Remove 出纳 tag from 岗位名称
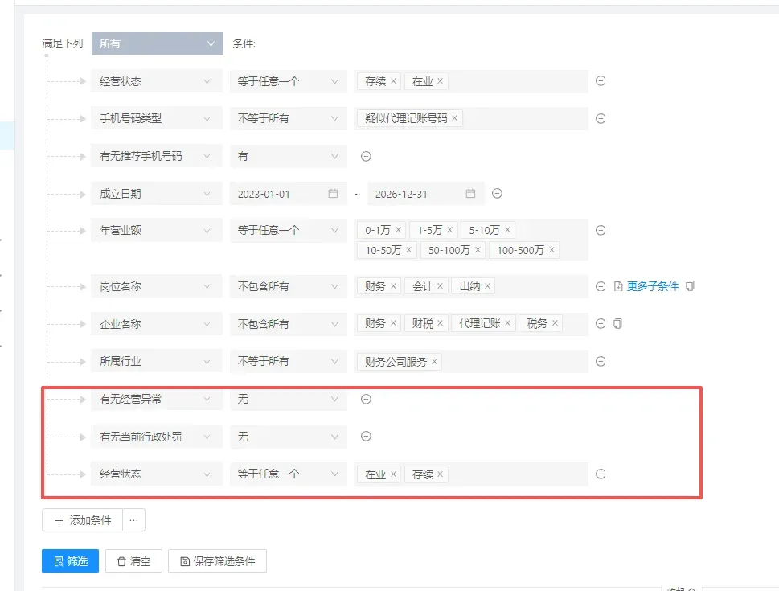Image resolution: width=779 pixels, height=591 pixels. click(487, 285)
